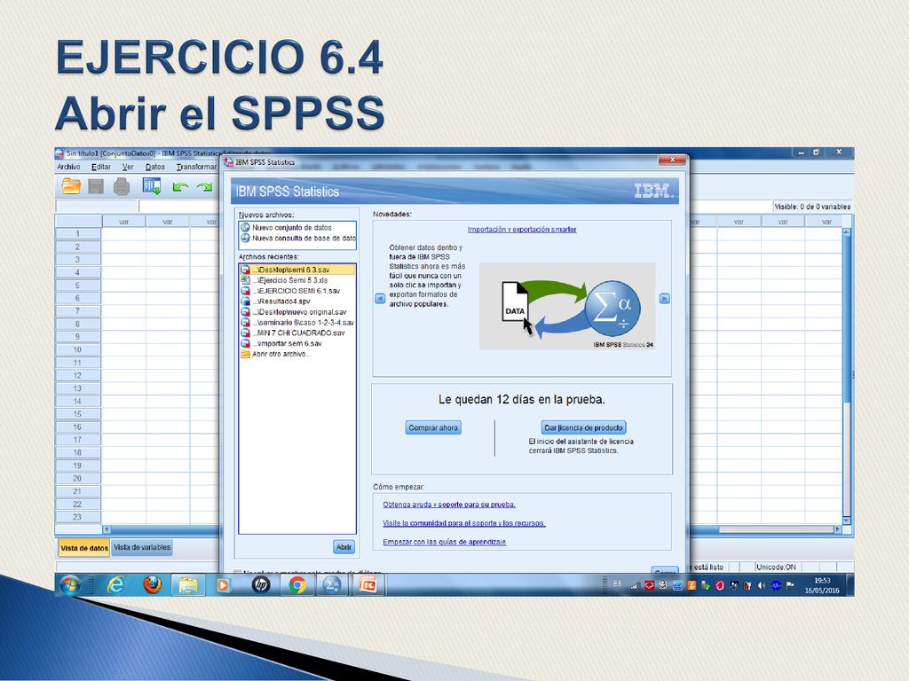The image size is (909, 681).
Task: Open Windows Explorer folder on taskbar
Action: point(188,586)
